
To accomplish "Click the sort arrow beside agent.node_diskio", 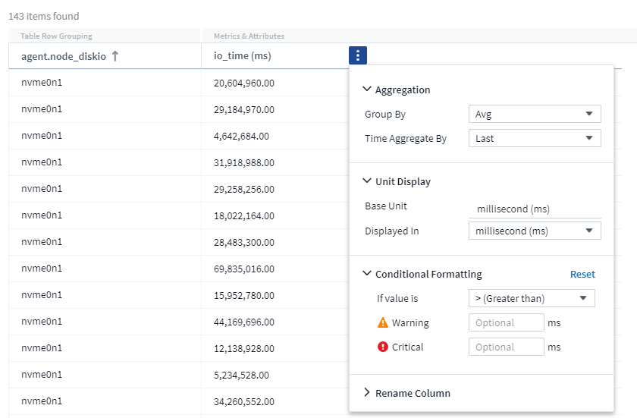I will [115, 55].
